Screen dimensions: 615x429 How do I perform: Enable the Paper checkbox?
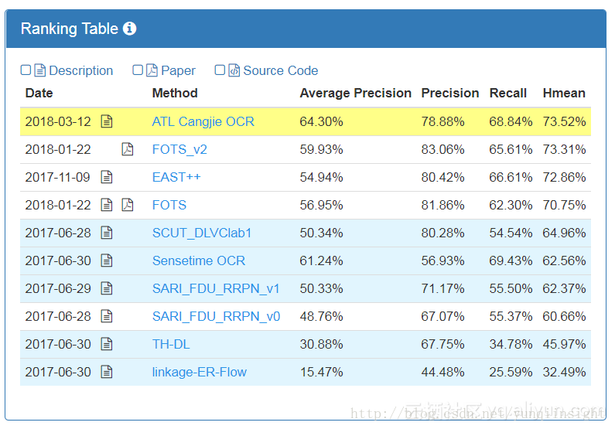point(138,70)
